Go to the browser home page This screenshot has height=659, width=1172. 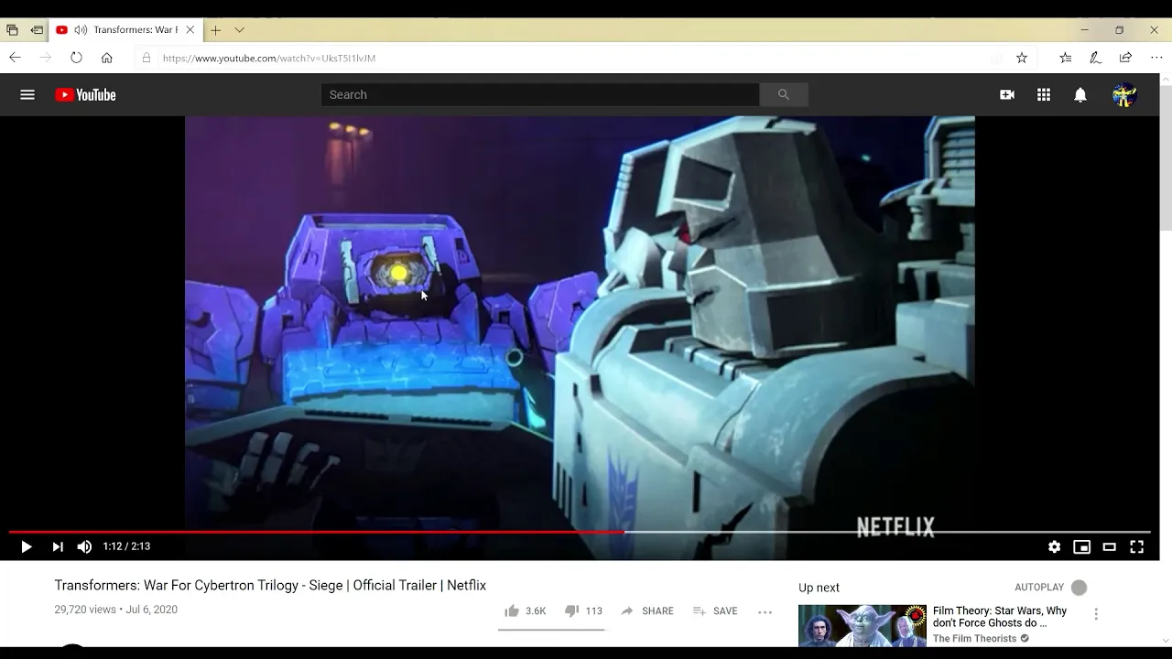[106, 58]
